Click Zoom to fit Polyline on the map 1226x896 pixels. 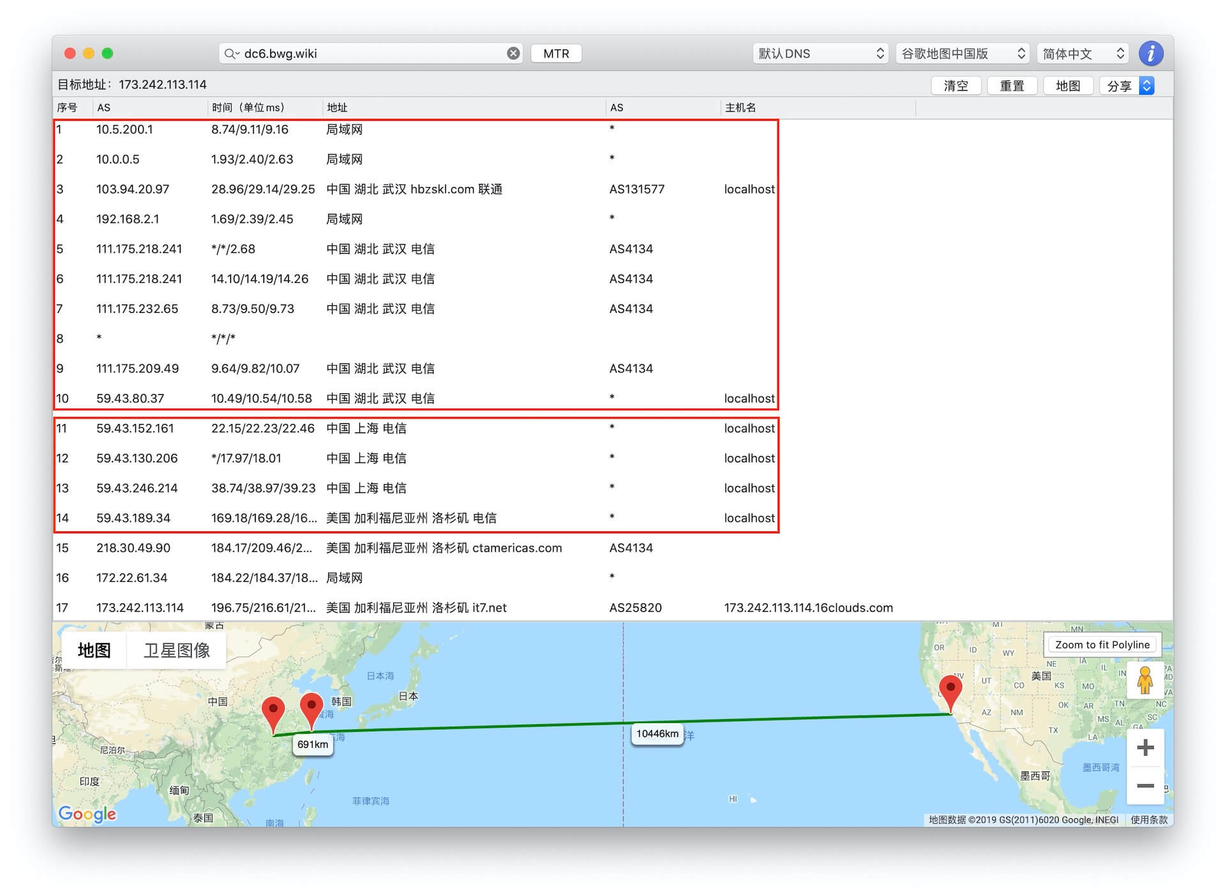1102,644
